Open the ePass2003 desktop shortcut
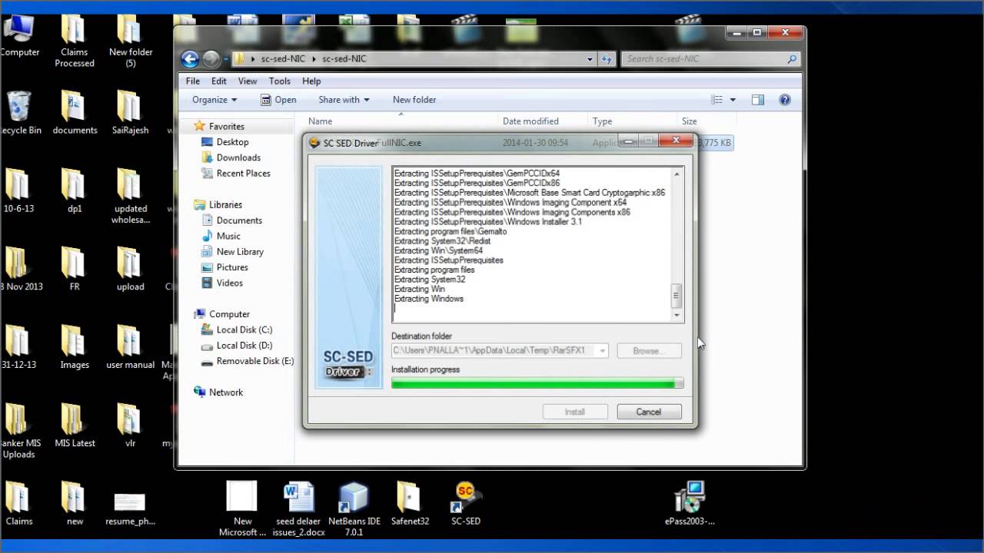Viewport: 984px width, 553px height. click(689, 504)
